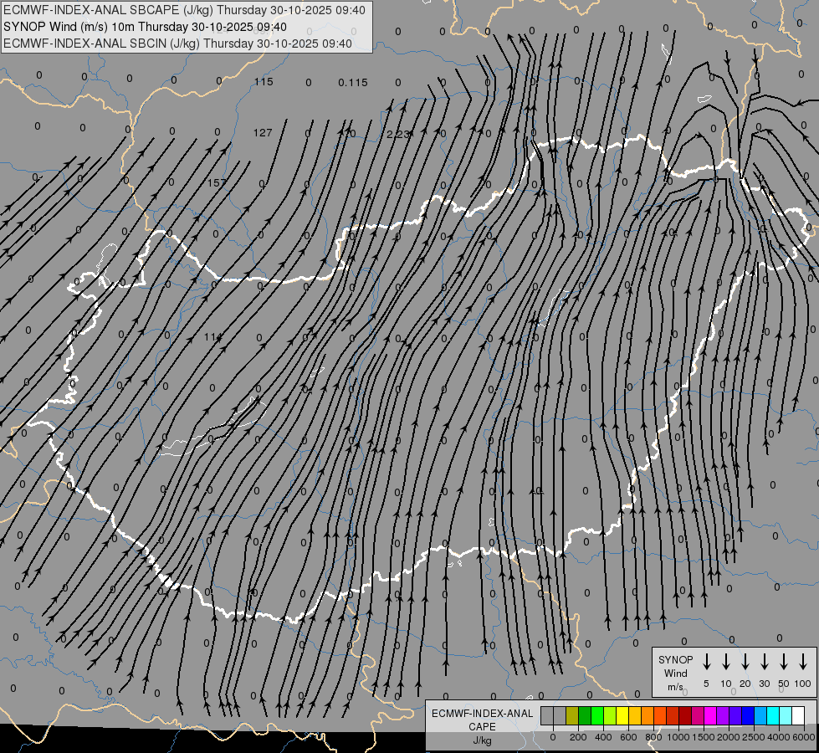
Task: Click the SBCAPE title line at top
Action: (x=184, y=10)
